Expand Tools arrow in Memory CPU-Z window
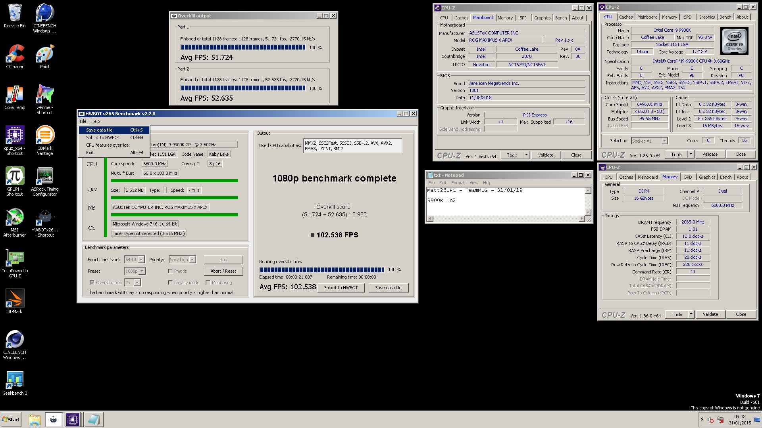 click(691, 314)
